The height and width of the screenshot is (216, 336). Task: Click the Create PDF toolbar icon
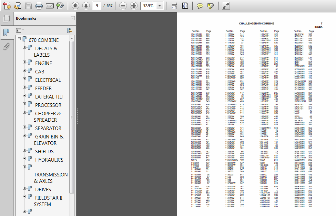point(7,5)
